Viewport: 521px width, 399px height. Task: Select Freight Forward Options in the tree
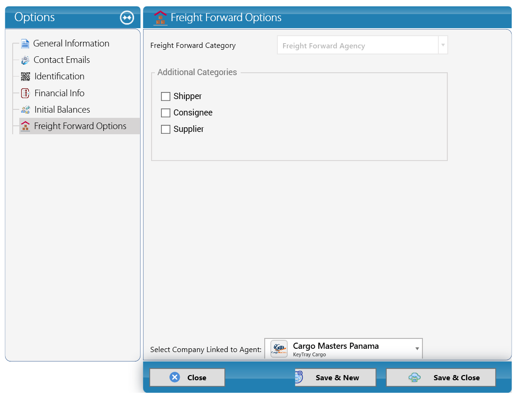[x=79, y=126]
